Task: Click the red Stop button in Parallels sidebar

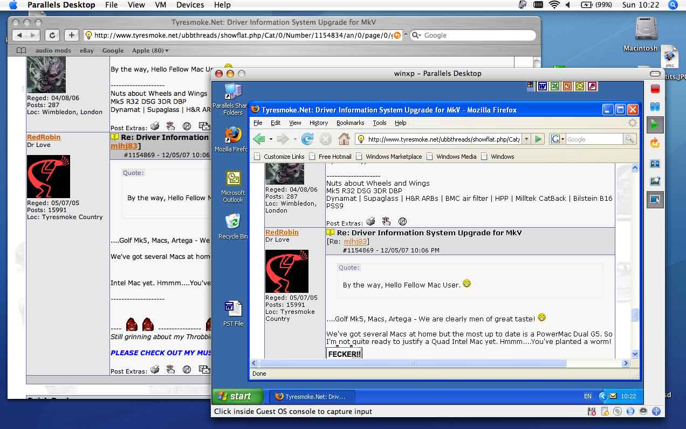Action: tap(655, 89)
